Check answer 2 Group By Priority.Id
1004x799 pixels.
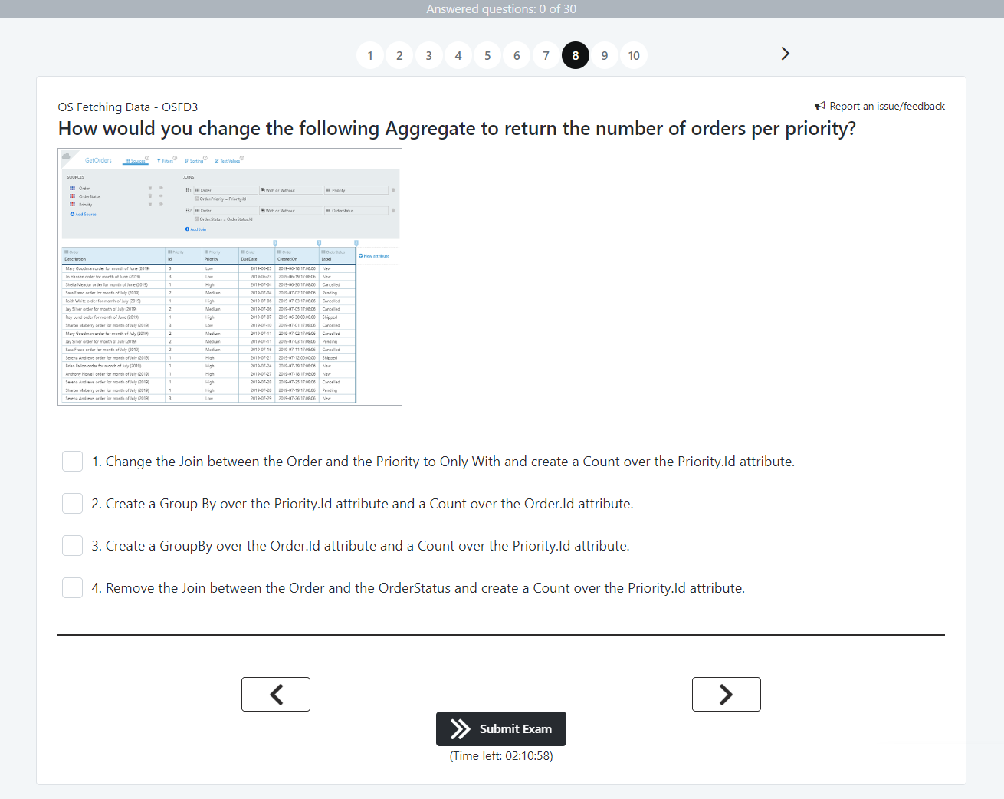[72, 504]
